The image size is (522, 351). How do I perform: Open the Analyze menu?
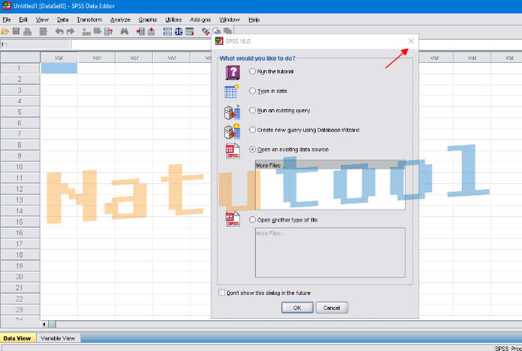click(120, 20)
